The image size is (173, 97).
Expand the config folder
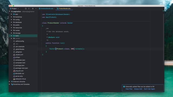point(11,20)
